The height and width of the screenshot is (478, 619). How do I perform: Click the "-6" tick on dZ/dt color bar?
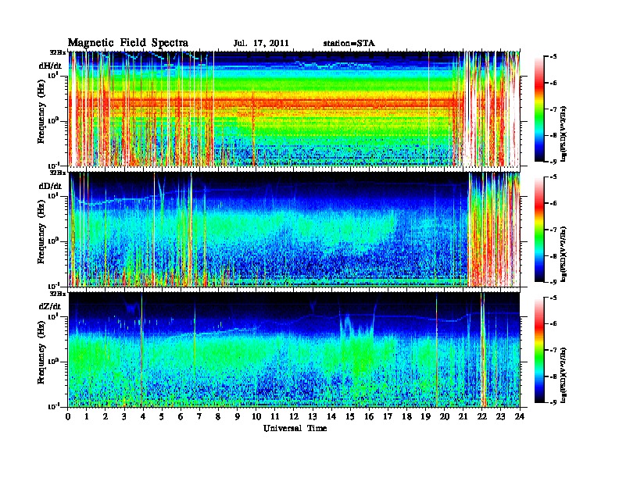[553, 324]
